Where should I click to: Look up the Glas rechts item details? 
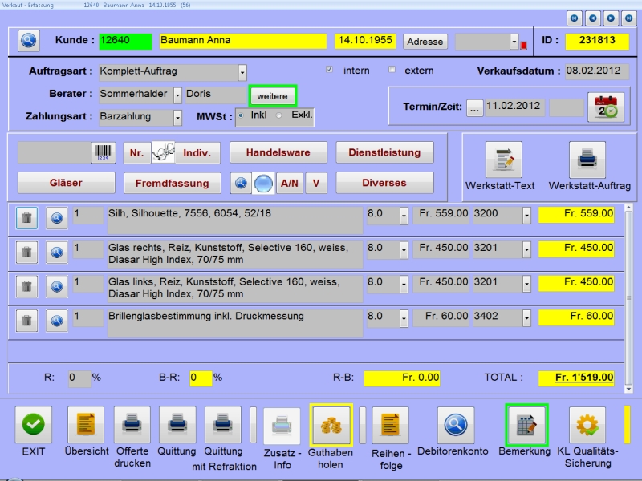point(56,252)
